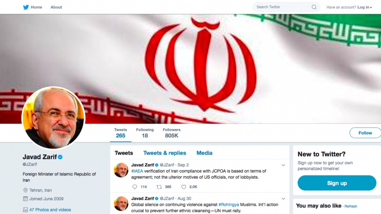Like the IAEA verification tweet
This screenshot has width=381, height=214.
[x=184, y=186]
